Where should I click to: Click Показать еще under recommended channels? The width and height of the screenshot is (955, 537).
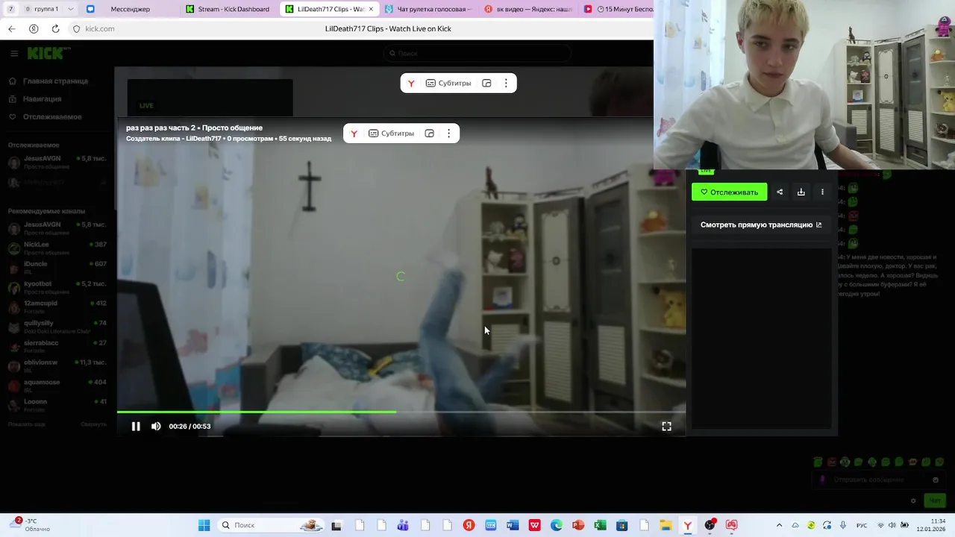(27, 424)
